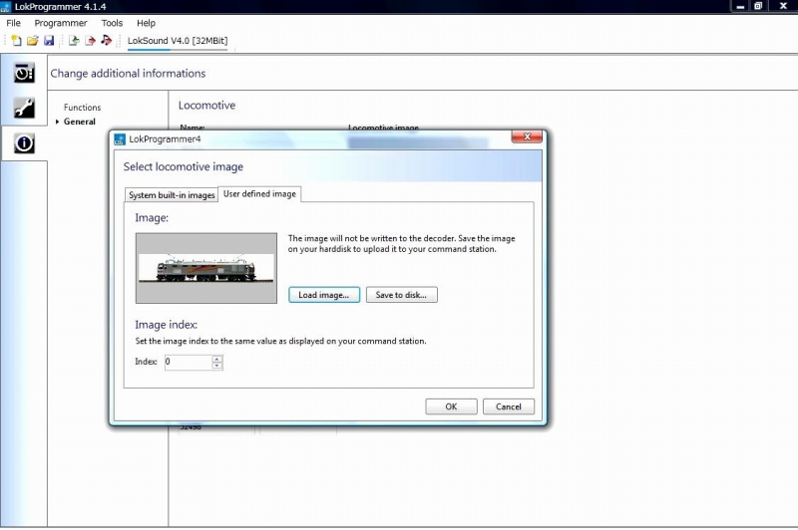The height and width of the screenshot is (530, 798).
Task: Open the Help menu
Action: [146, 23]
